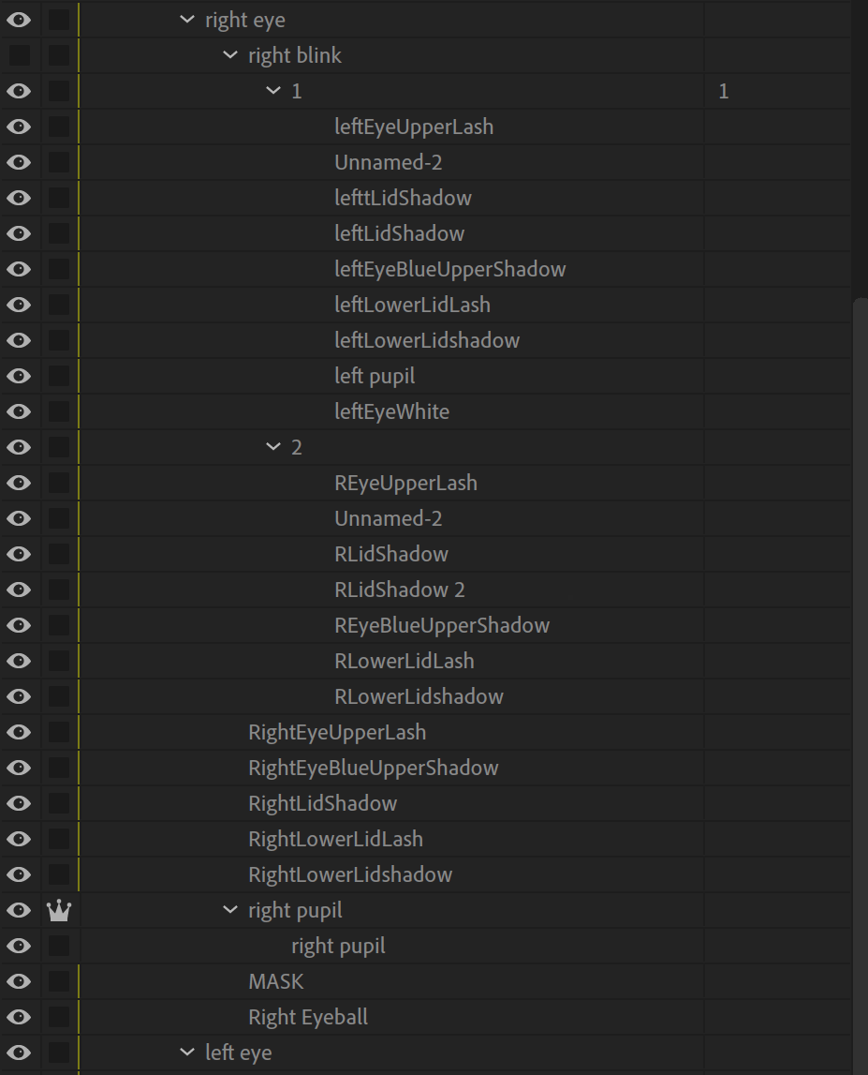Hide the Right Eyeball layer
The height and width of the screenshot is (1075, 868).
coord(20,1016)
